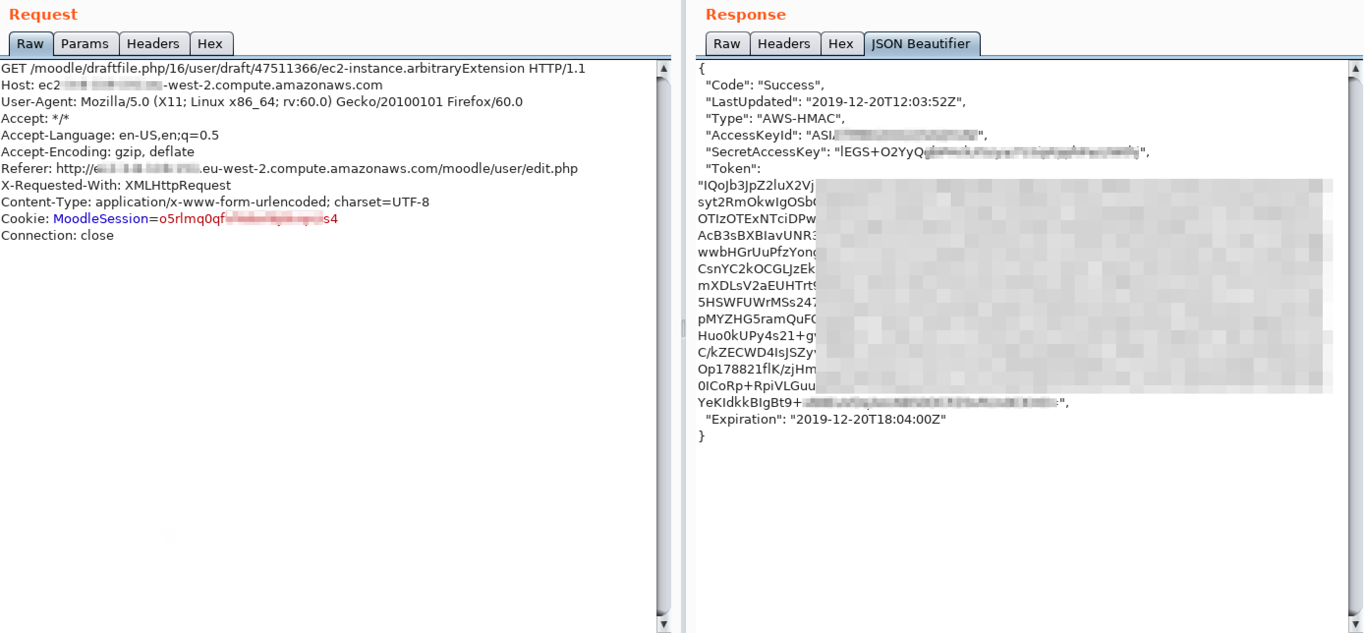The image size is (1364, 633).
Task: Switch to the Response Raw tab
Action: (727, 43)
